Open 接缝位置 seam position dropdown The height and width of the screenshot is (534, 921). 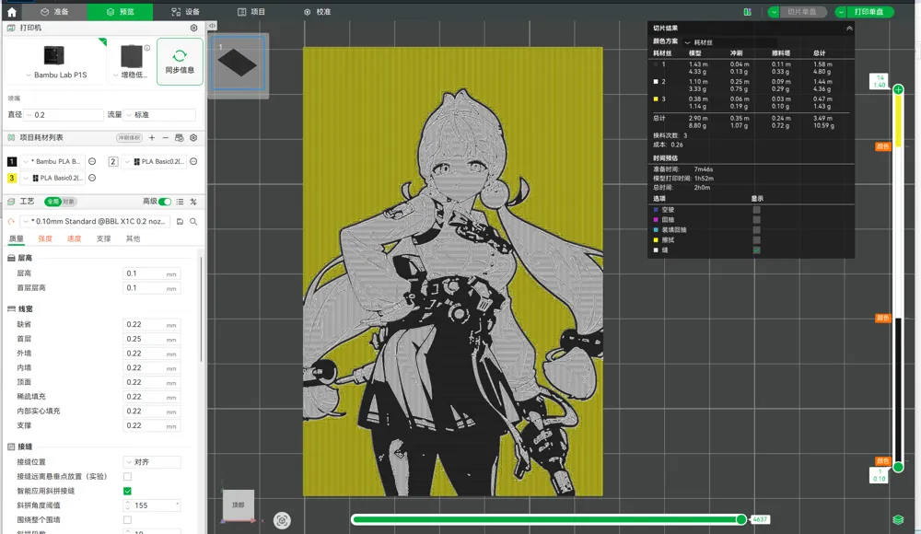(x=152, y=462)
